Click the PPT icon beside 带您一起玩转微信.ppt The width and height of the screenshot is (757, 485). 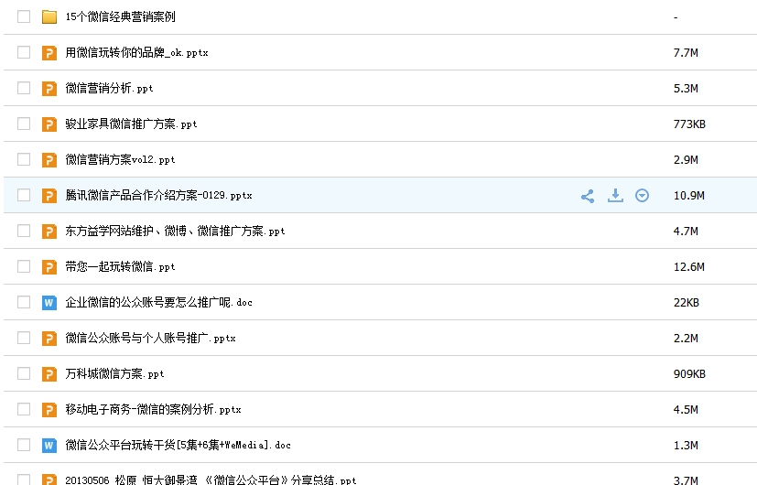tap(49, 267)
